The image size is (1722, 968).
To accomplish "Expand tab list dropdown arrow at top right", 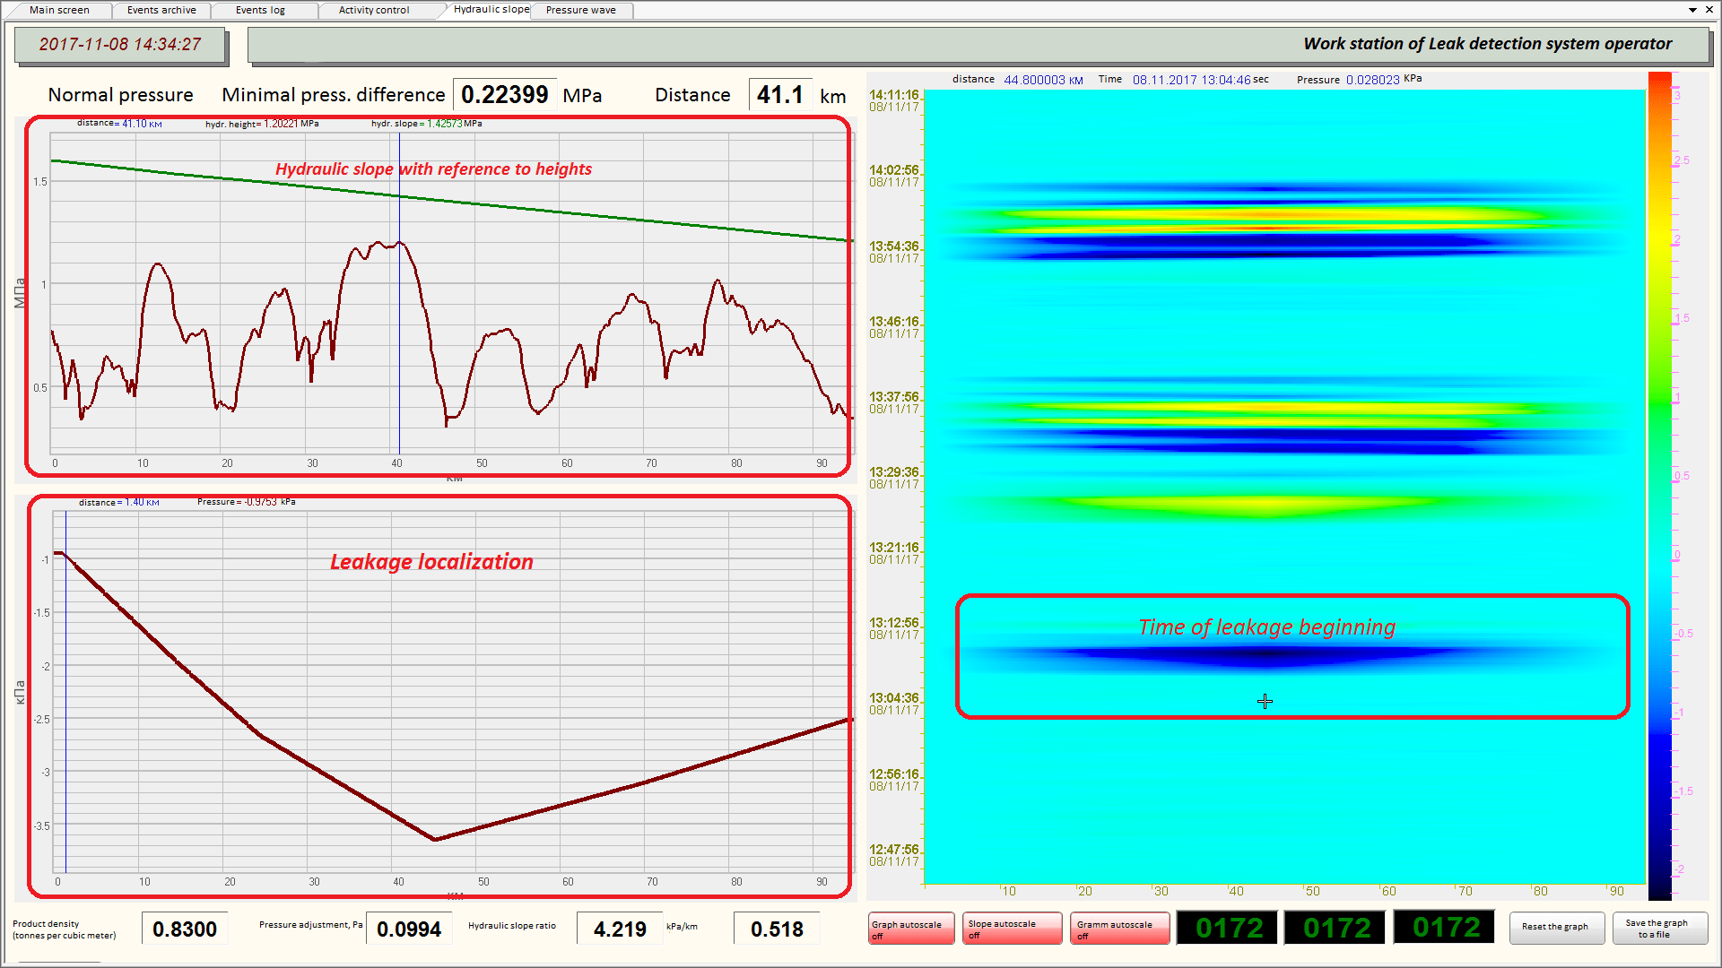I will coord(1692,10).
